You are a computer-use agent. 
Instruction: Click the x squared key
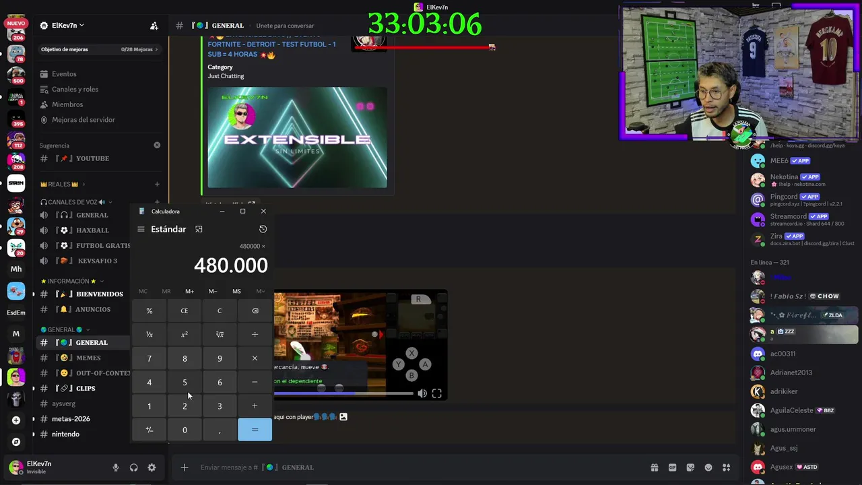click(185, 334)
